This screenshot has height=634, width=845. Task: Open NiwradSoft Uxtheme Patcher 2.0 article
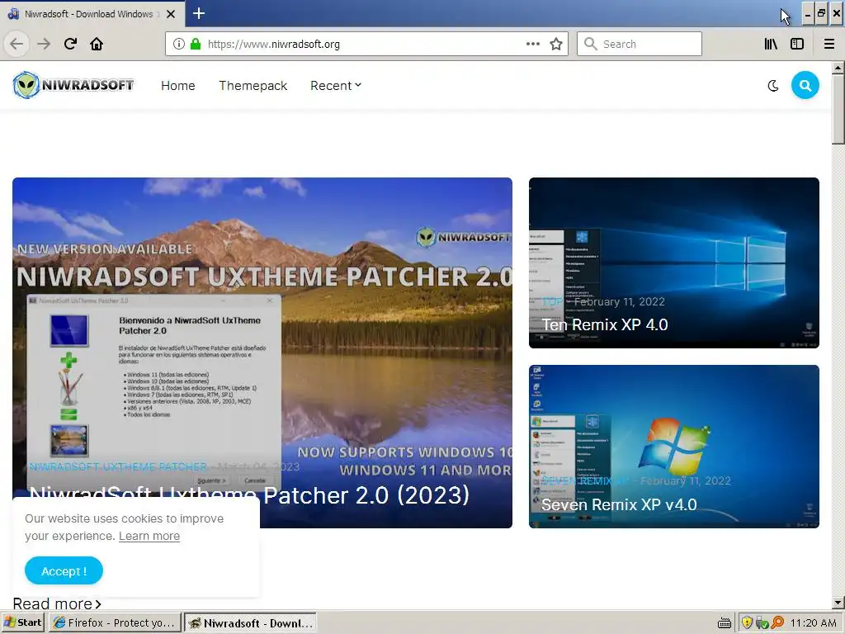coord(249,494)
